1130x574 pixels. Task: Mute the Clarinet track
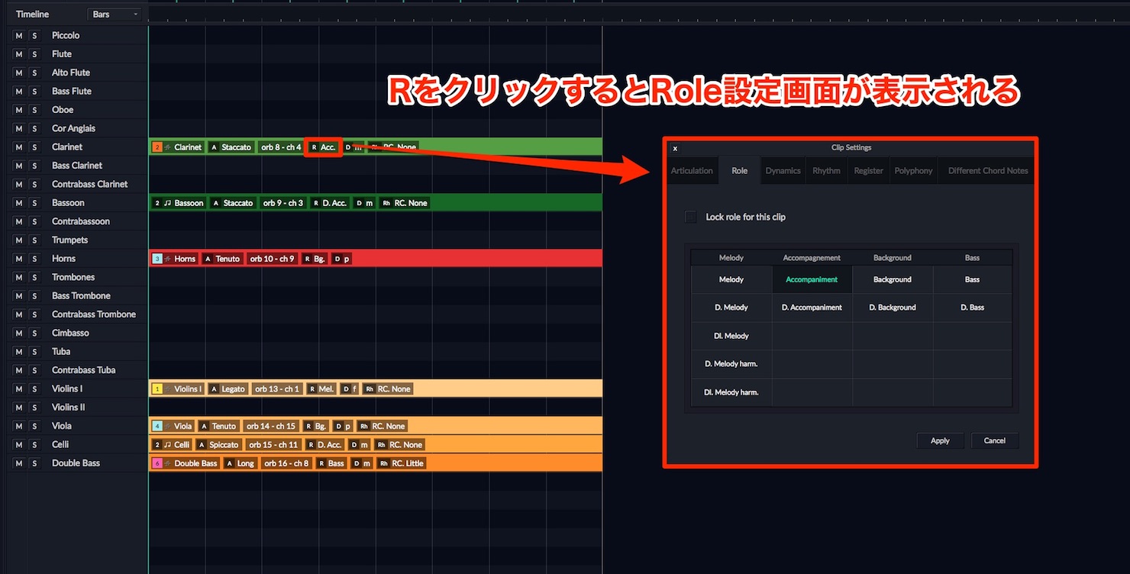(x=19, y=147)
